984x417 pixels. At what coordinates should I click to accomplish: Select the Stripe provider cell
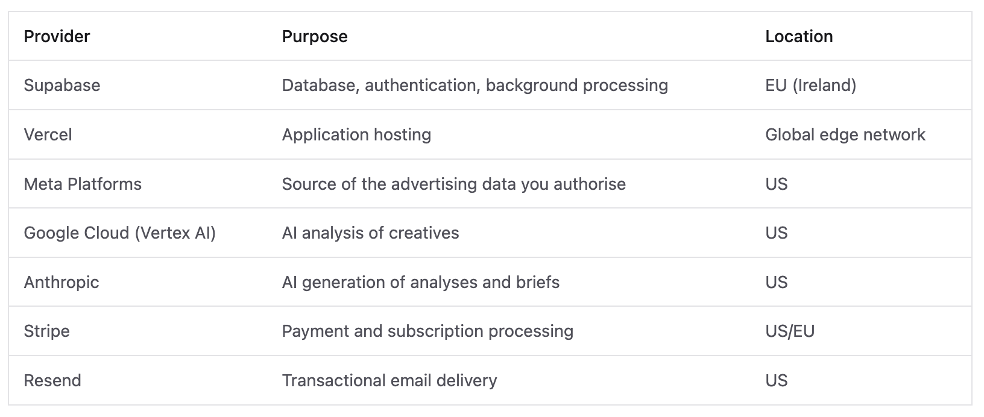47,331
